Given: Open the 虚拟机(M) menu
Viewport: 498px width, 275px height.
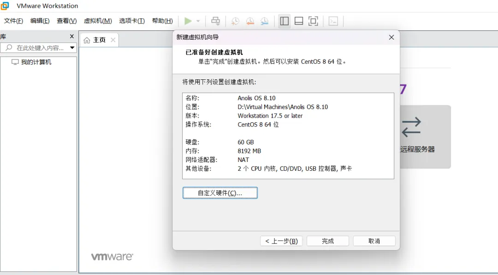Looking at the screenshot, I should [x=98, y=21].
